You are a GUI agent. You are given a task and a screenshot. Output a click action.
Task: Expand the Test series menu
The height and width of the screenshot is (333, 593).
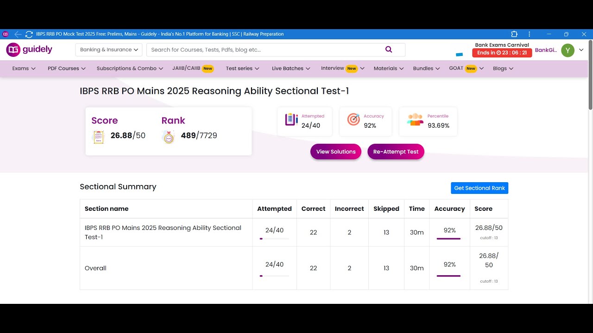point(242,68)
